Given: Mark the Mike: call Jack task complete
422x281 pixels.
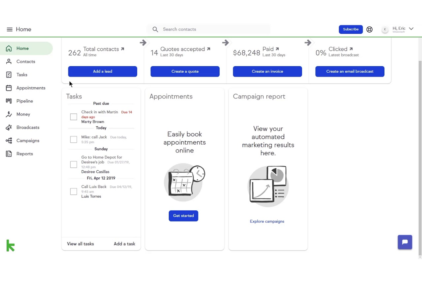Looking at the screenshot, I should click(x=74, y=139).
